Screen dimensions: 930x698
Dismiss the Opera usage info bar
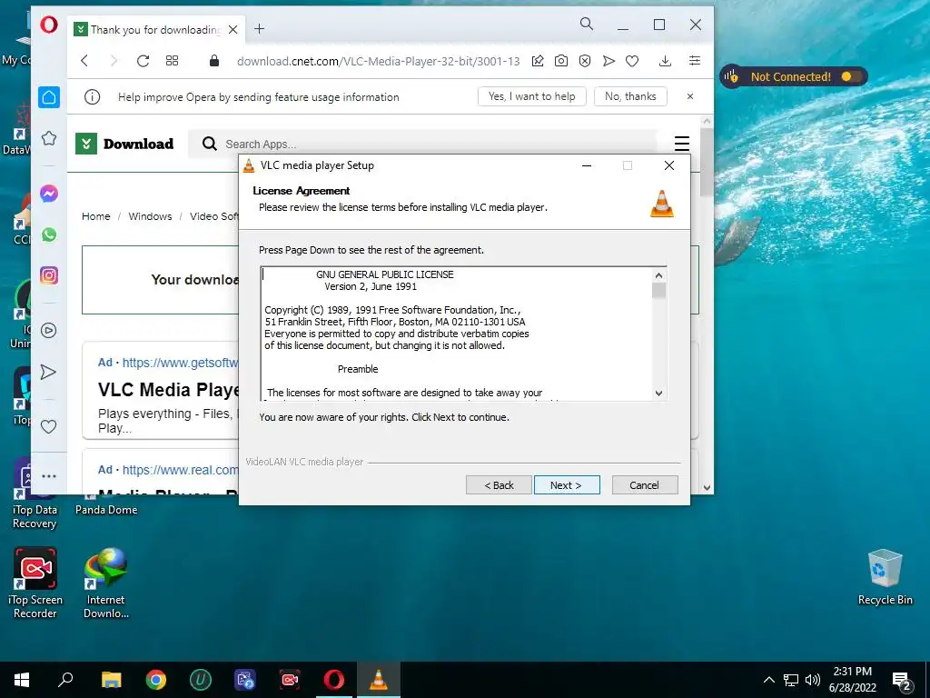click(690, 96)
